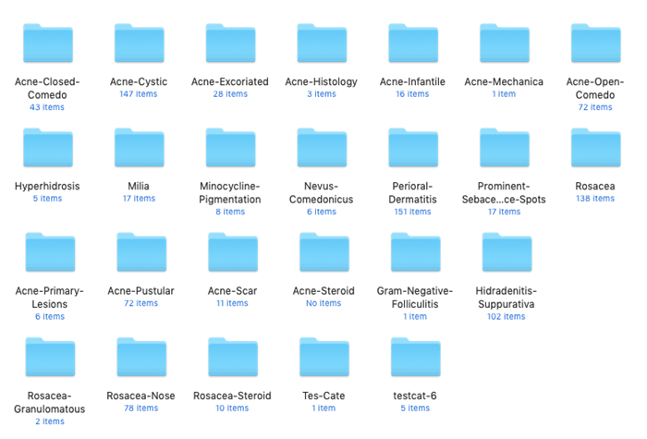Click the Acne-Mechanica folder
This screenshot has height=439, width=647.
(504, 44)
